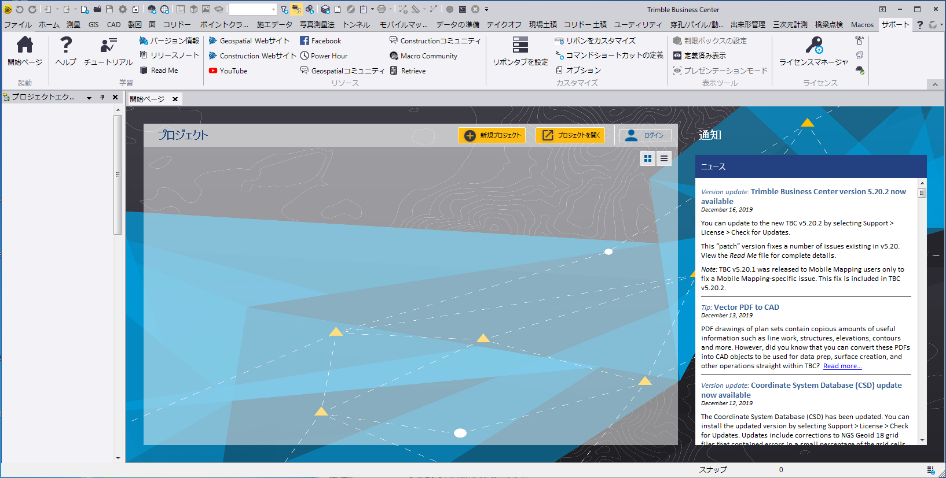This screenshot has height=478, width=946.
Task: Expand the import icon dropdown arrow
Action: pyautogui.click(x=57, y=9)
